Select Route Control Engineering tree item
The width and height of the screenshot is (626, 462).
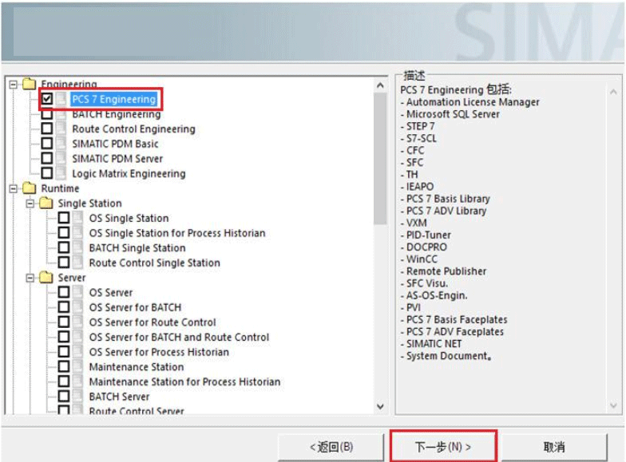click(134, 129)
